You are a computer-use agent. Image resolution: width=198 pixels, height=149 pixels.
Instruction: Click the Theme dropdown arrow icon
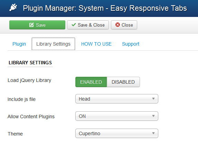tap(153, 133)
